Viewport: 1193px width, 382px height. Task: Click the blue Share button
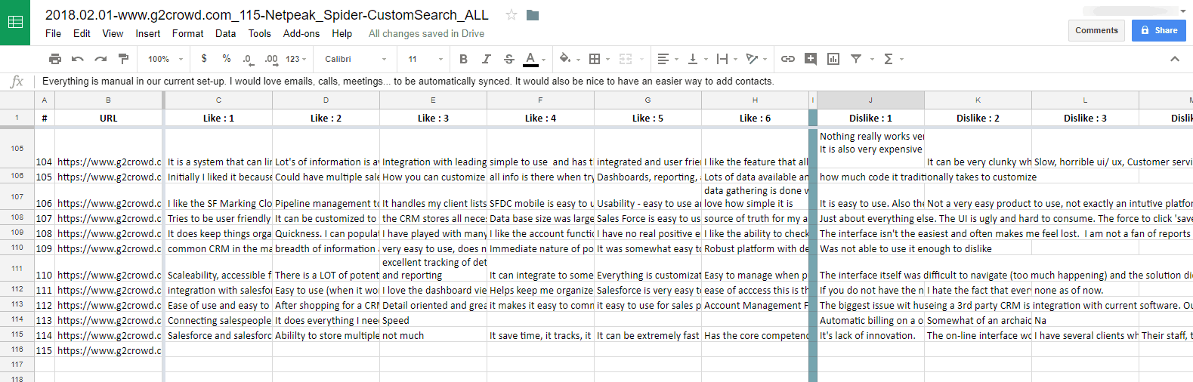pyautogui.click(x=1158, y=30)
